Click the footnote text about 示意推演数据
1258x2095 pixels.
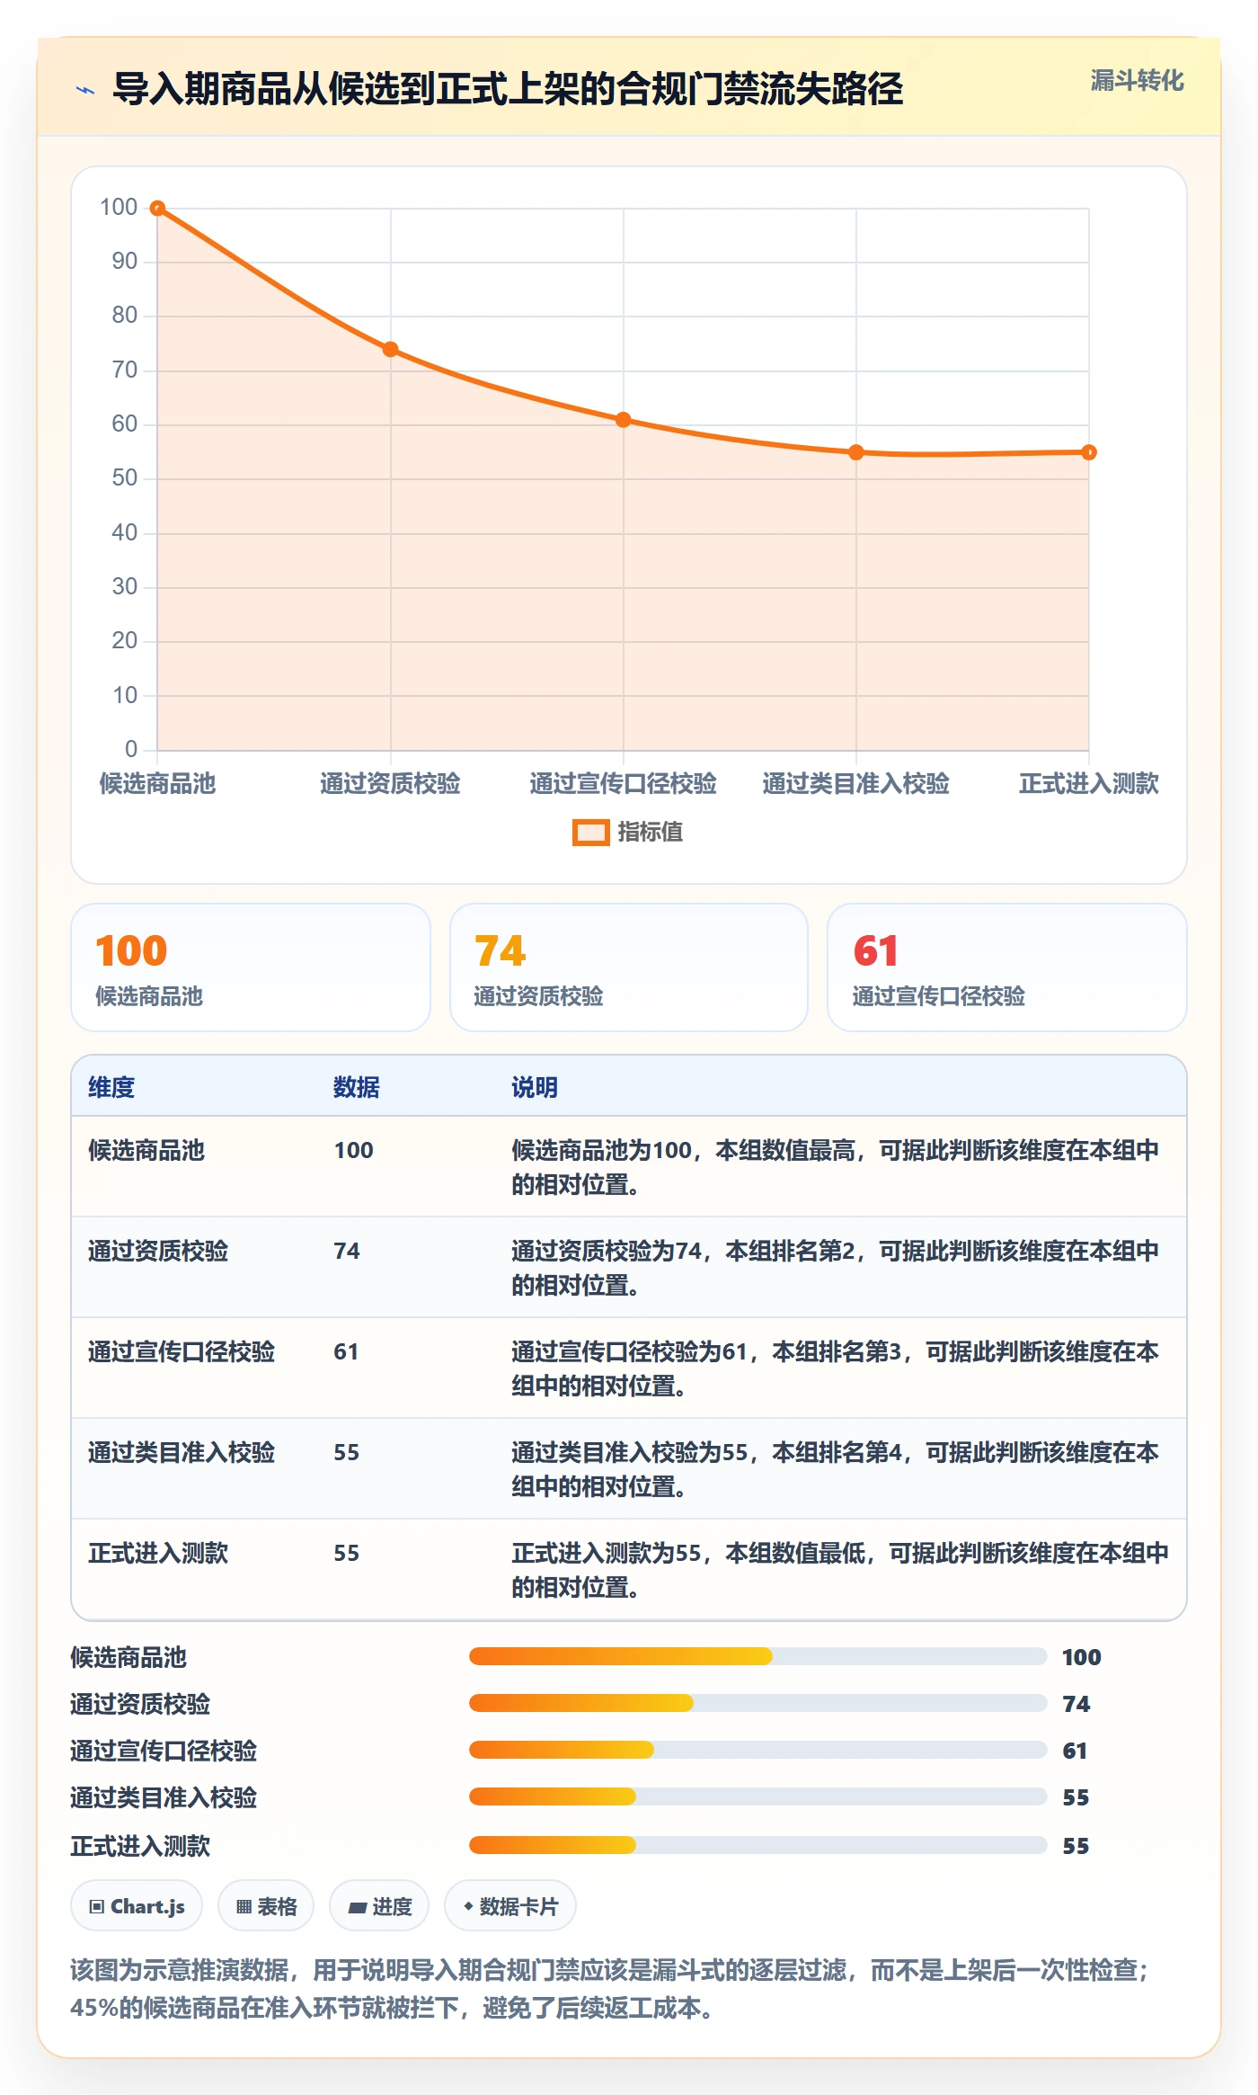(611, 1989)
